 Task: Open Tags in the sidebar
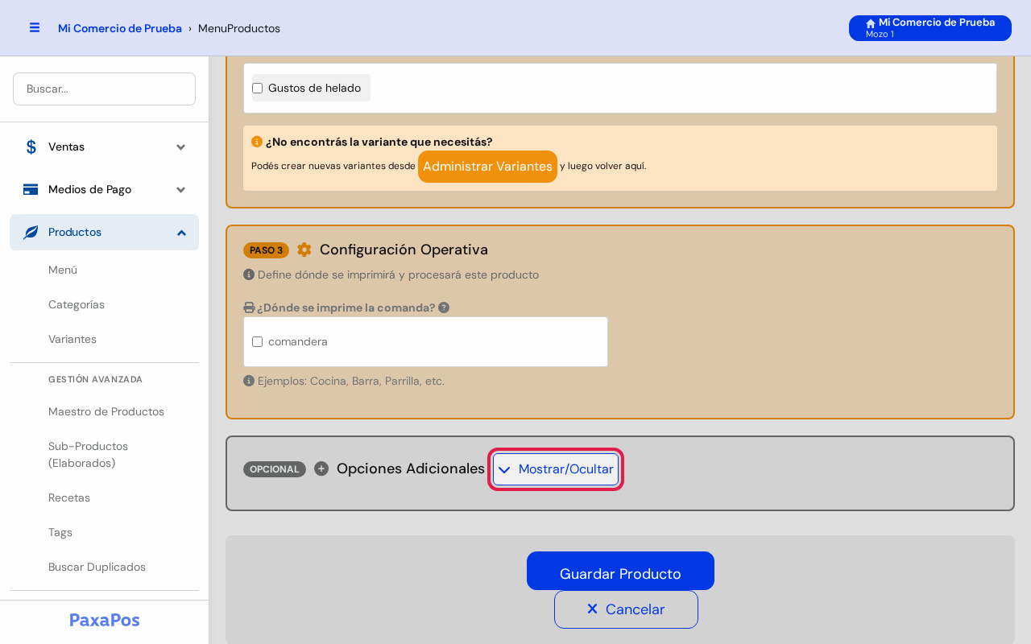(60, 532)
